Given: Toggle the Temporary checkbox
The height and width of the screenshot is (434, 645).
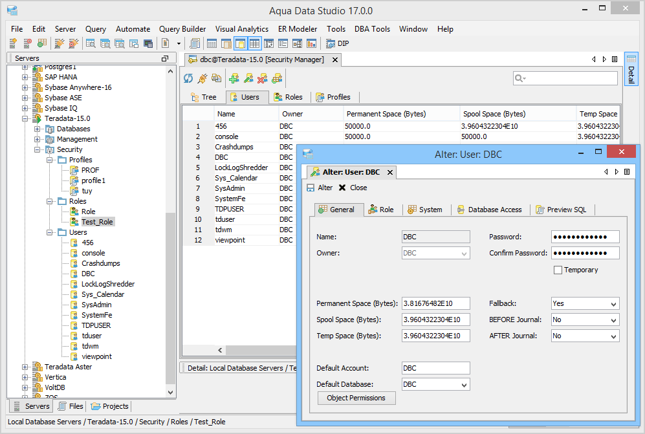Looking at the screenshot, I should tap(558, 270).
